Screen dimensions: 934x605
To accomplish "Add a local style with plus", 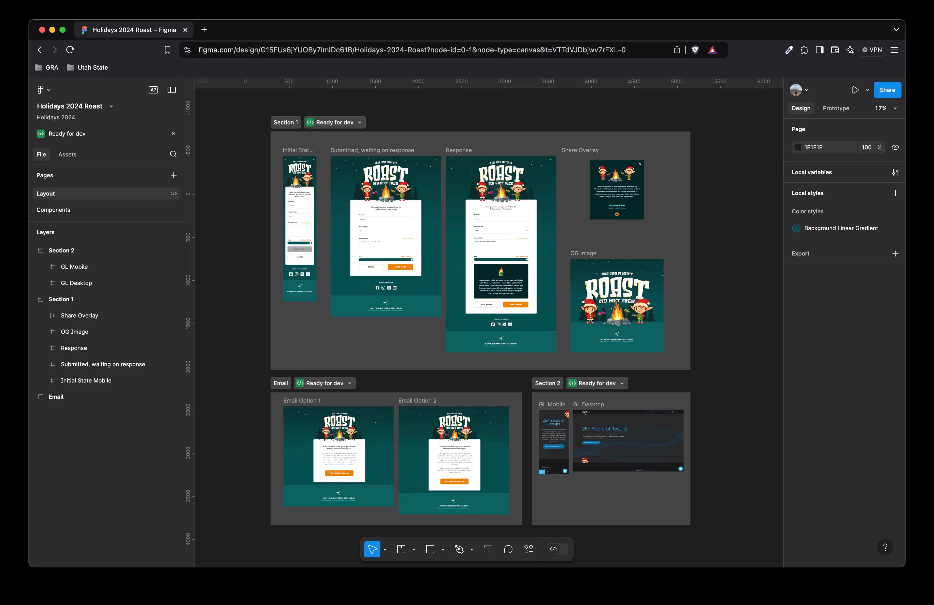I will coord(895,193).
